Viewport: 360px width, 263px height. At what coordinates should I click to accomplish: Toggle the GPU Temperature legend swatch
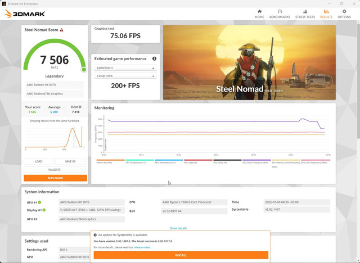coord(169,160)
